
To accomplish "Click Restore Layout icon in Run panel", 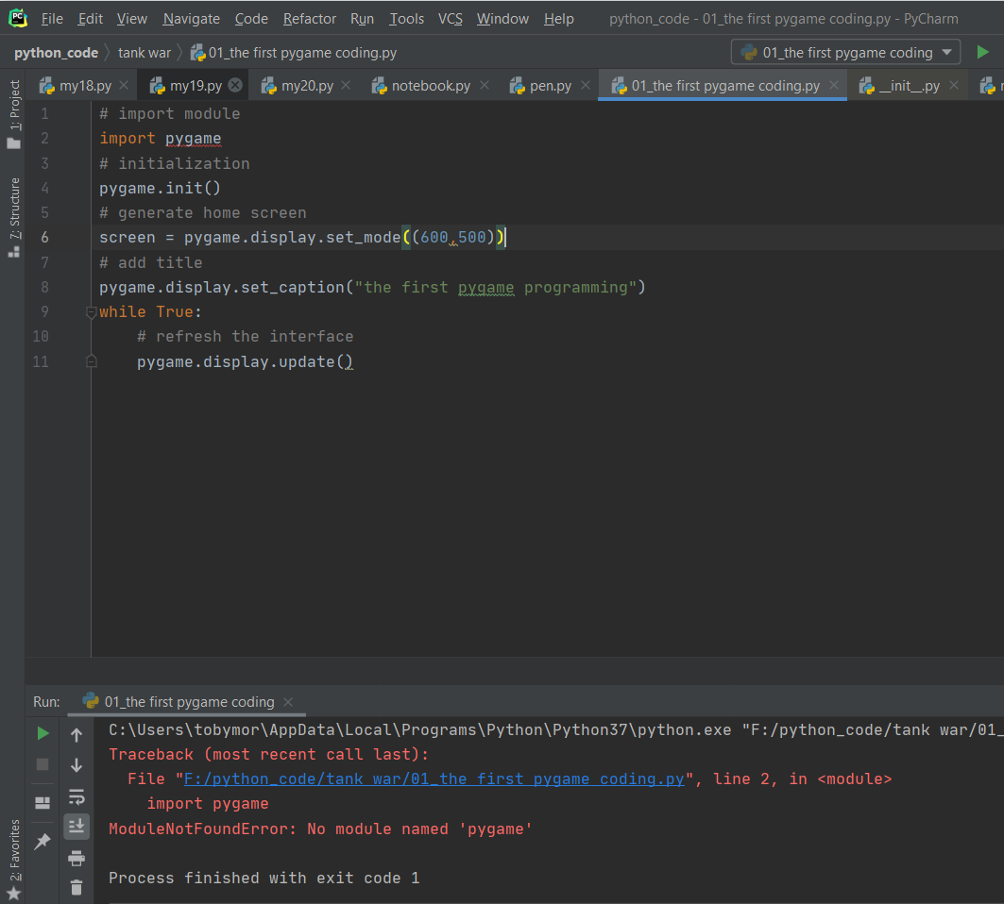I will [x=43, y=803].
